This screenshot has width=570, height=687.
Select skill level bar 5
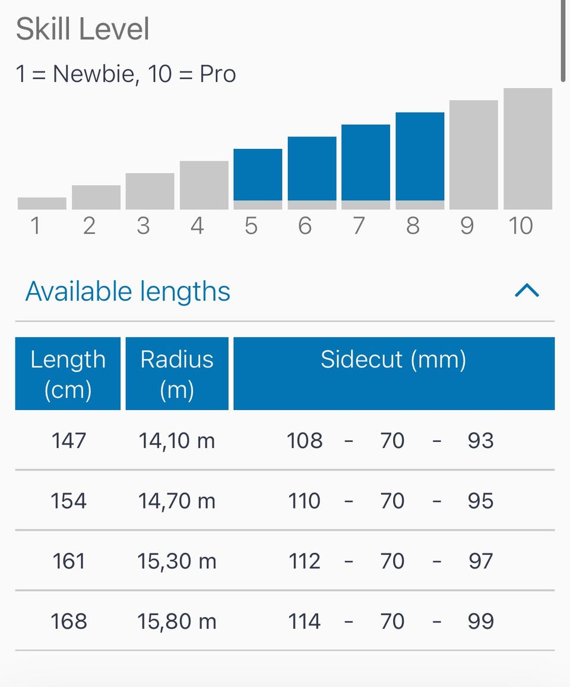click(258, 175)
